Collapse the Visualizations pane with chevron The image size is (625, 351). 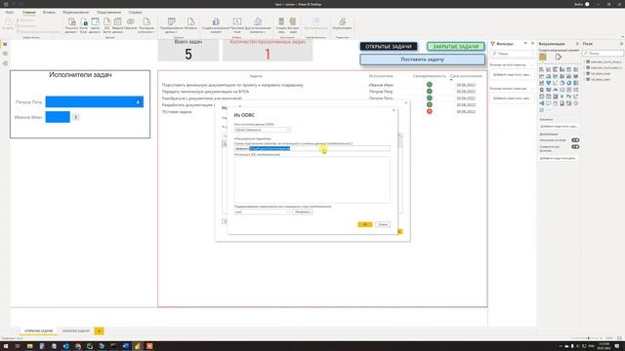tap(577, 43)
